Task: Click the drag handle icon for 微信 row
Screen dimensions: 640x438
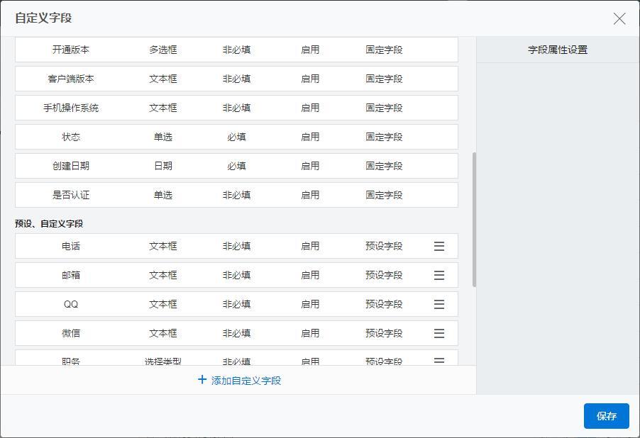Action: click(x=439, y=333)
